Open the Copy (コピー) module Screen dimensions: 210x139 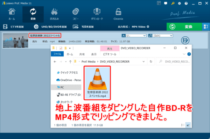76,14
